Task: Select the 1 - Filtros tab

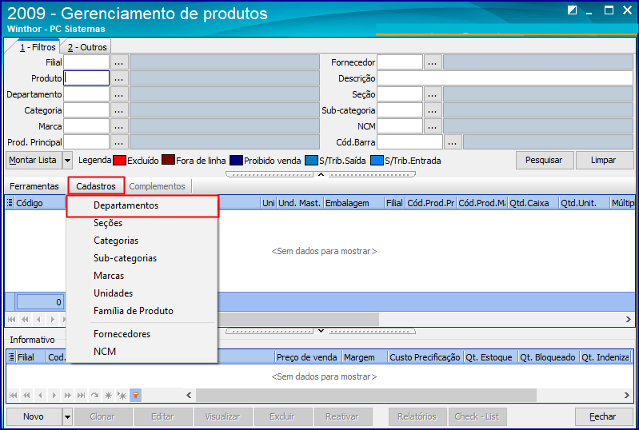Action: tap(37, 47)
